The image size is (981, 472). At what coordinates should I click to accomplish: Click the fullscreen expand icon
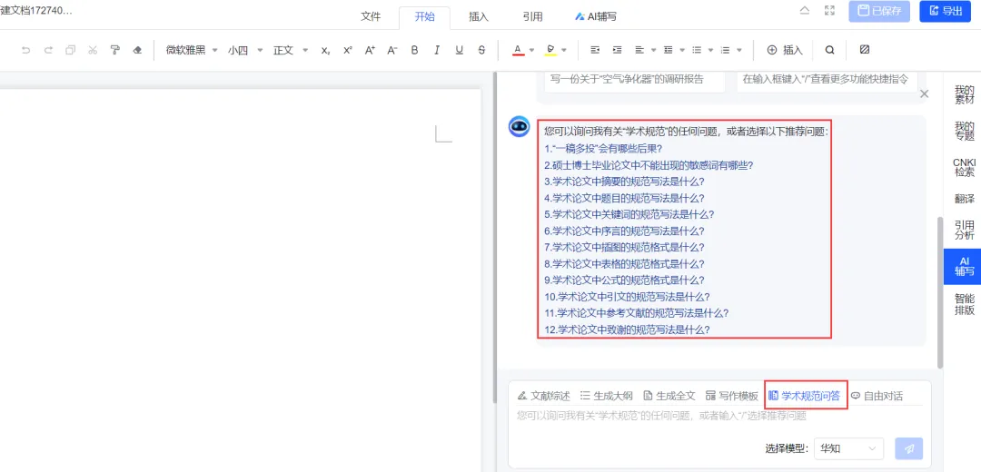(829, 11)
